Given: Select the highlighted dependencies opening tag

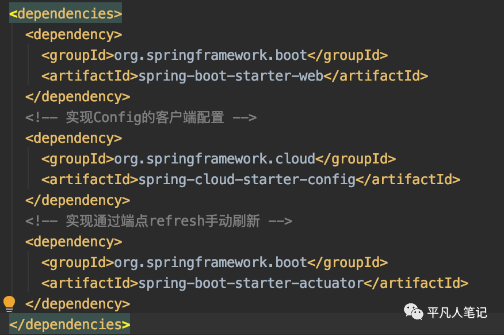Looking at the screenshot, I should click(65, 13).
